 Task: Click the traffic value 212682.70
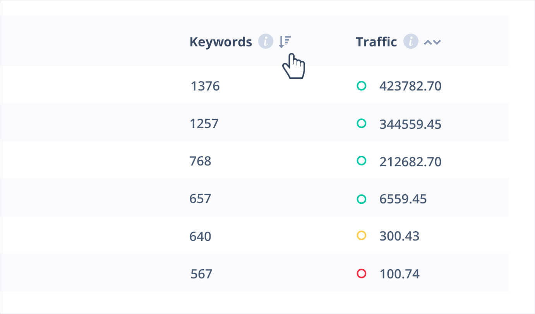[410, 161]
